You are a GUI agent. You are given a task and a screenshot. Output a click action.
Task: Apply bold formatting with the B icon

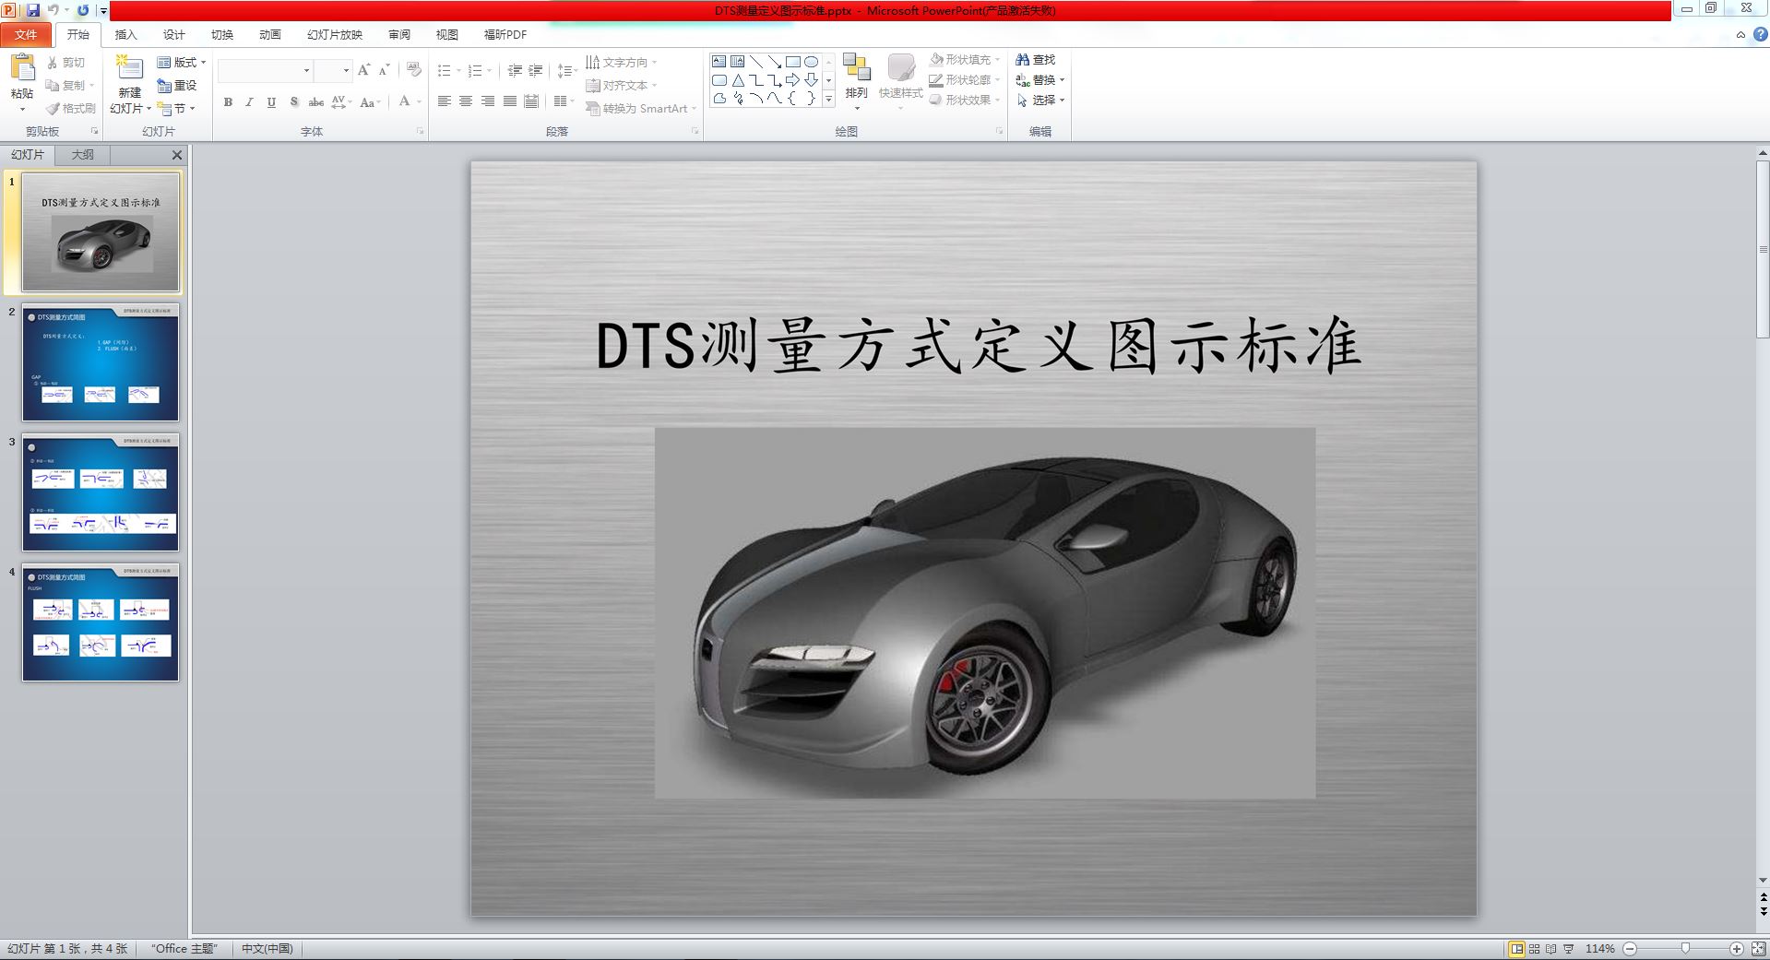[227, 103]
